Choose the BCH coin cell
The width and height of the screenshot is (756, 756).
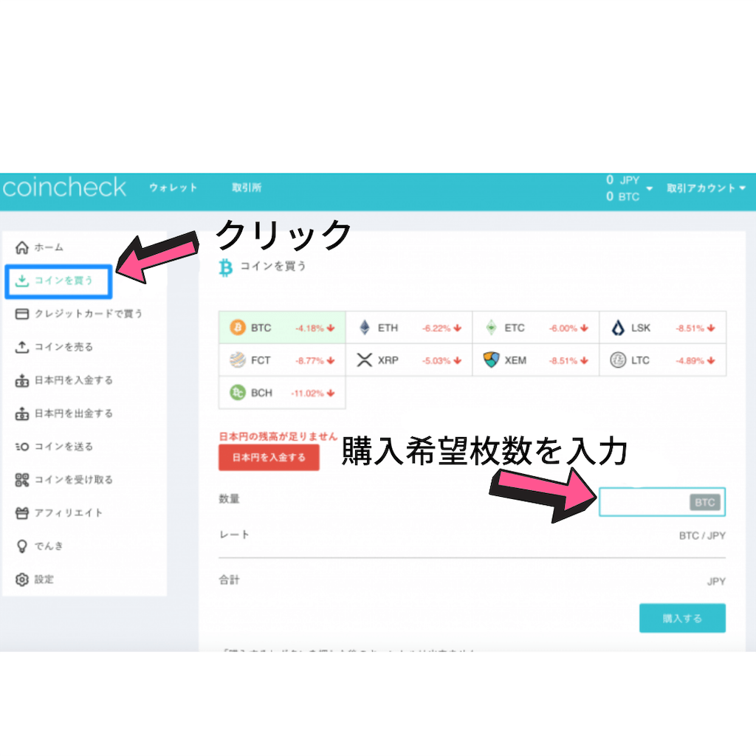[x=282, y=393]
